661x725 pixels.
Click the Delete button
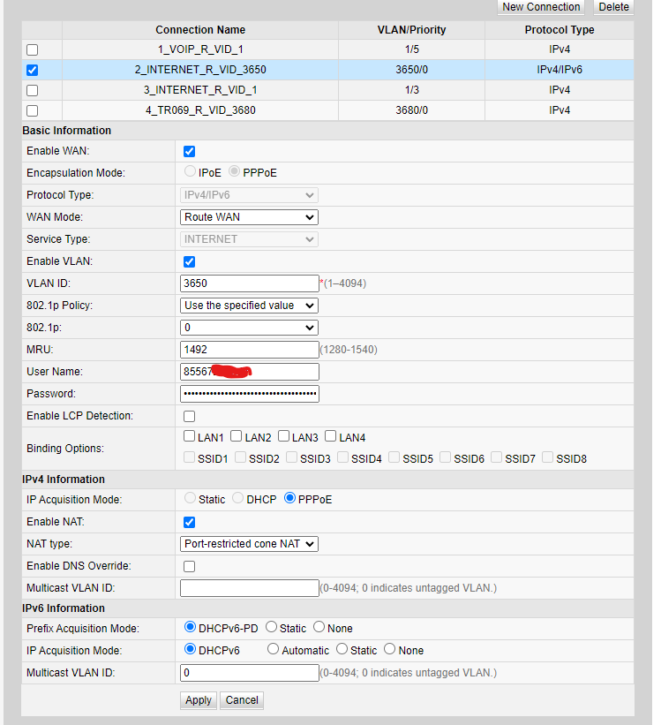click(x=613, y=7)
